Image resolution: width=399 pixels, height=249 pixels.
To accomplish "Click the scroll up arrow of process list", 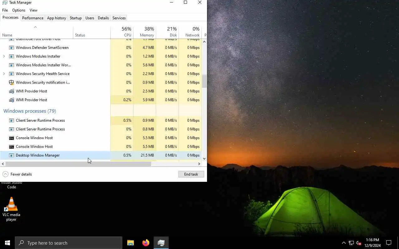I will (204, 42).
